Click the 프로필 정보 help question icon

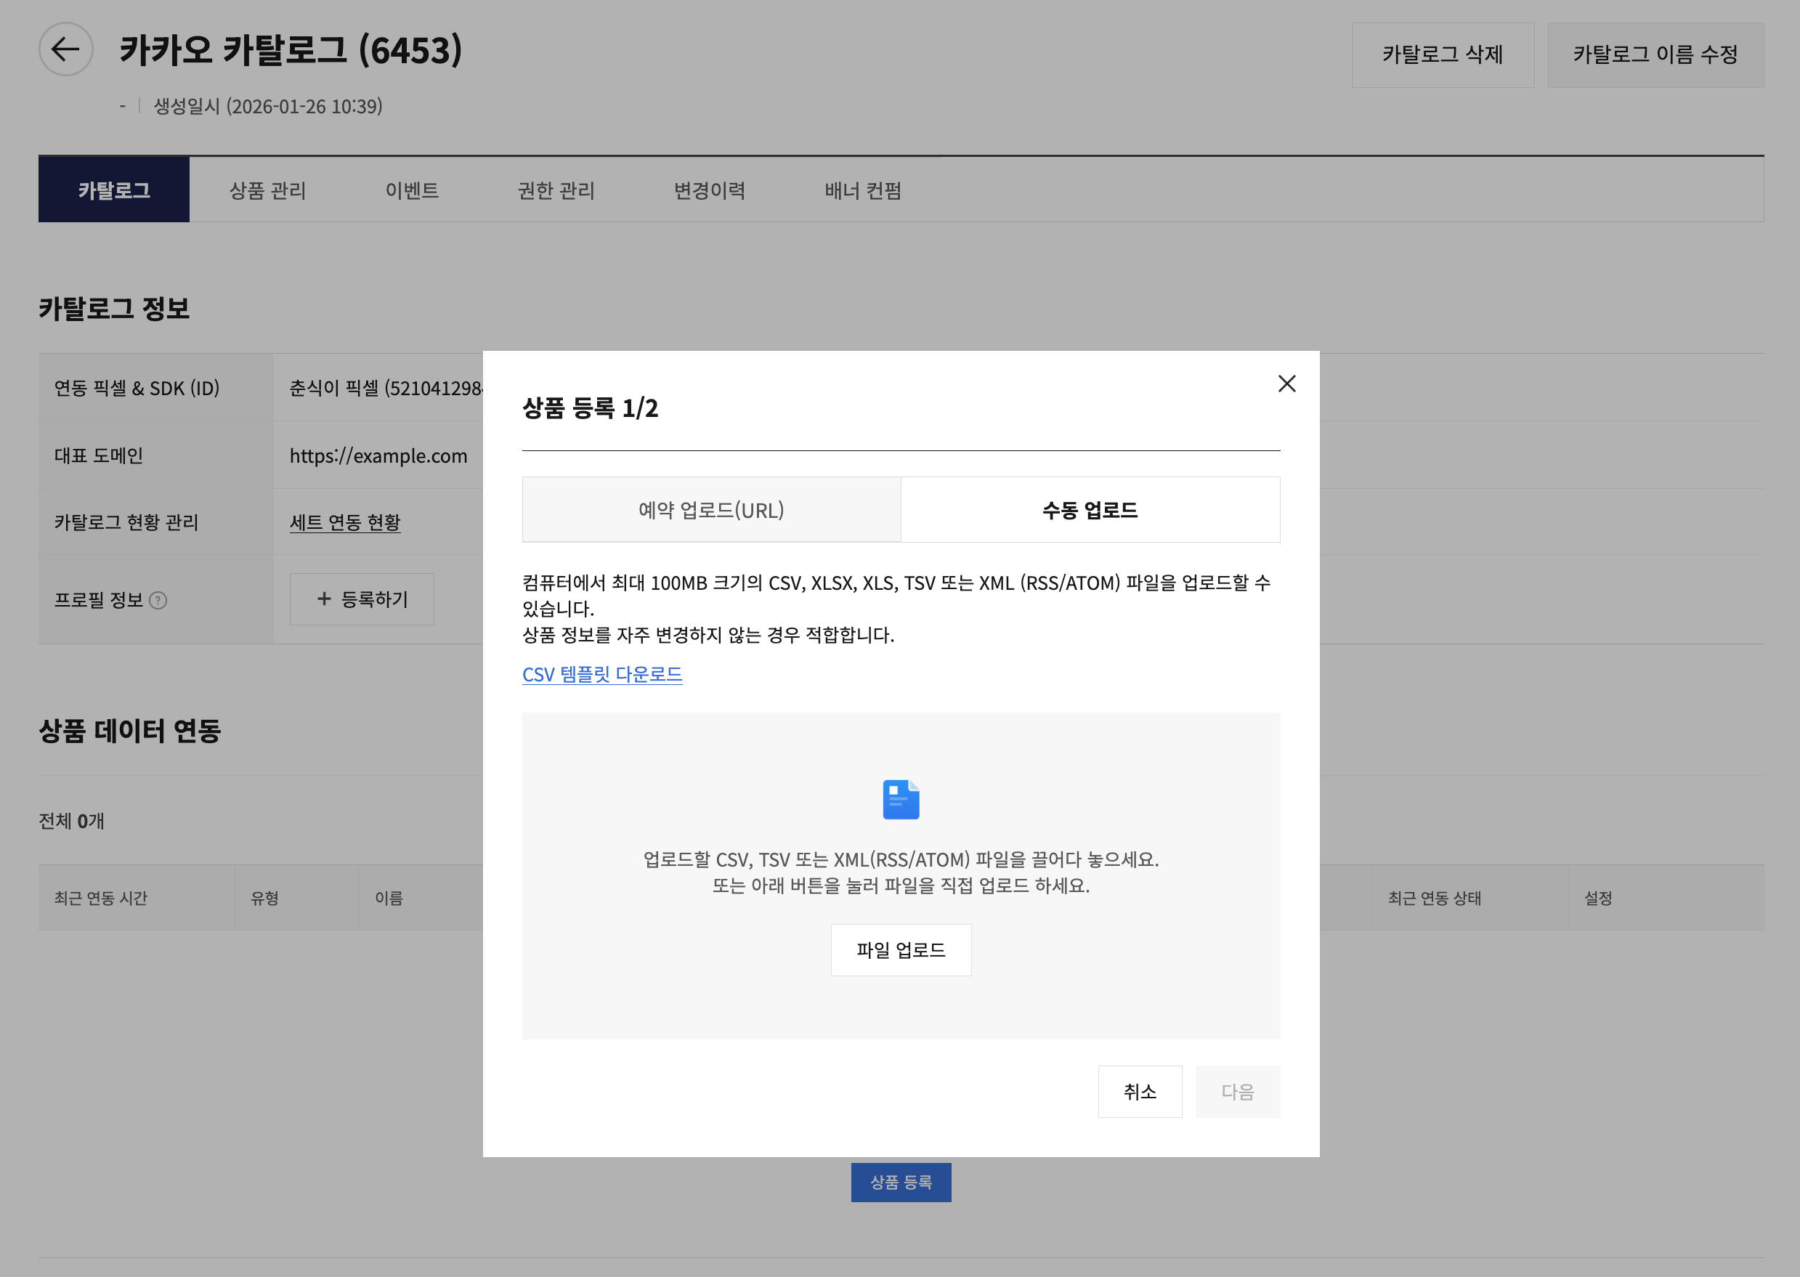pyautogui.click(x=158, y=601)
